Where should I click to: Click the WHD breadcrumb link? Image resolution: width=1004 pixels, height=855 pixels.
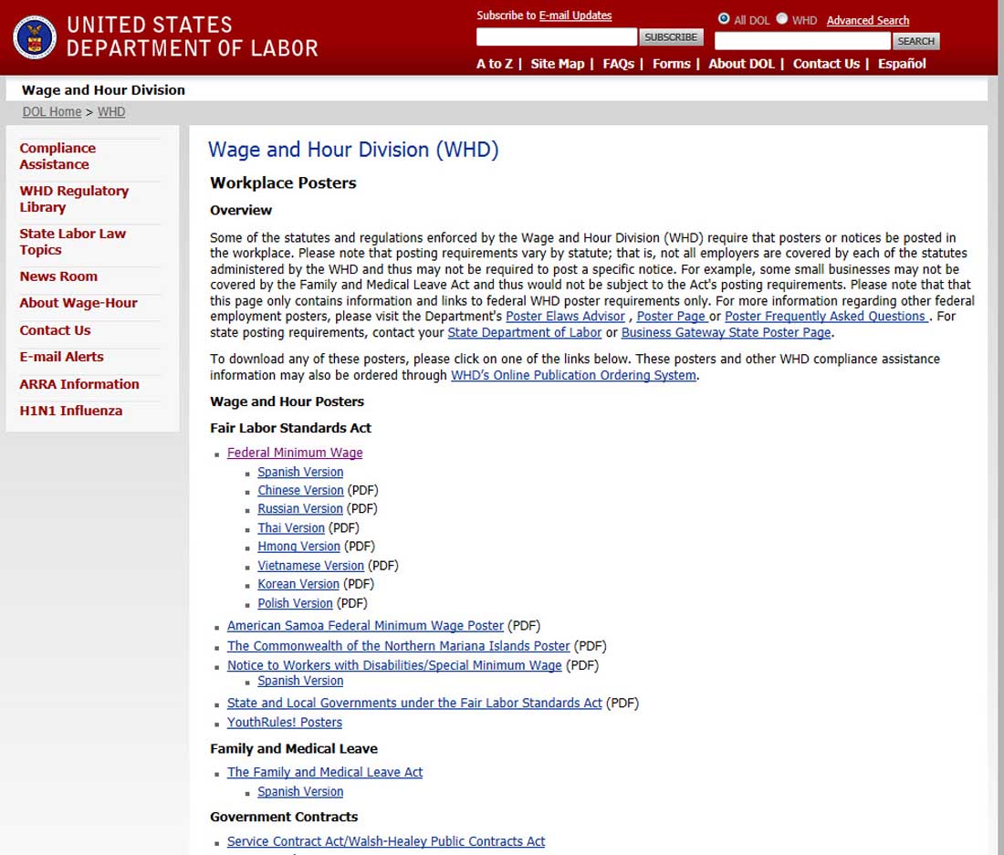tap(111, 112)
